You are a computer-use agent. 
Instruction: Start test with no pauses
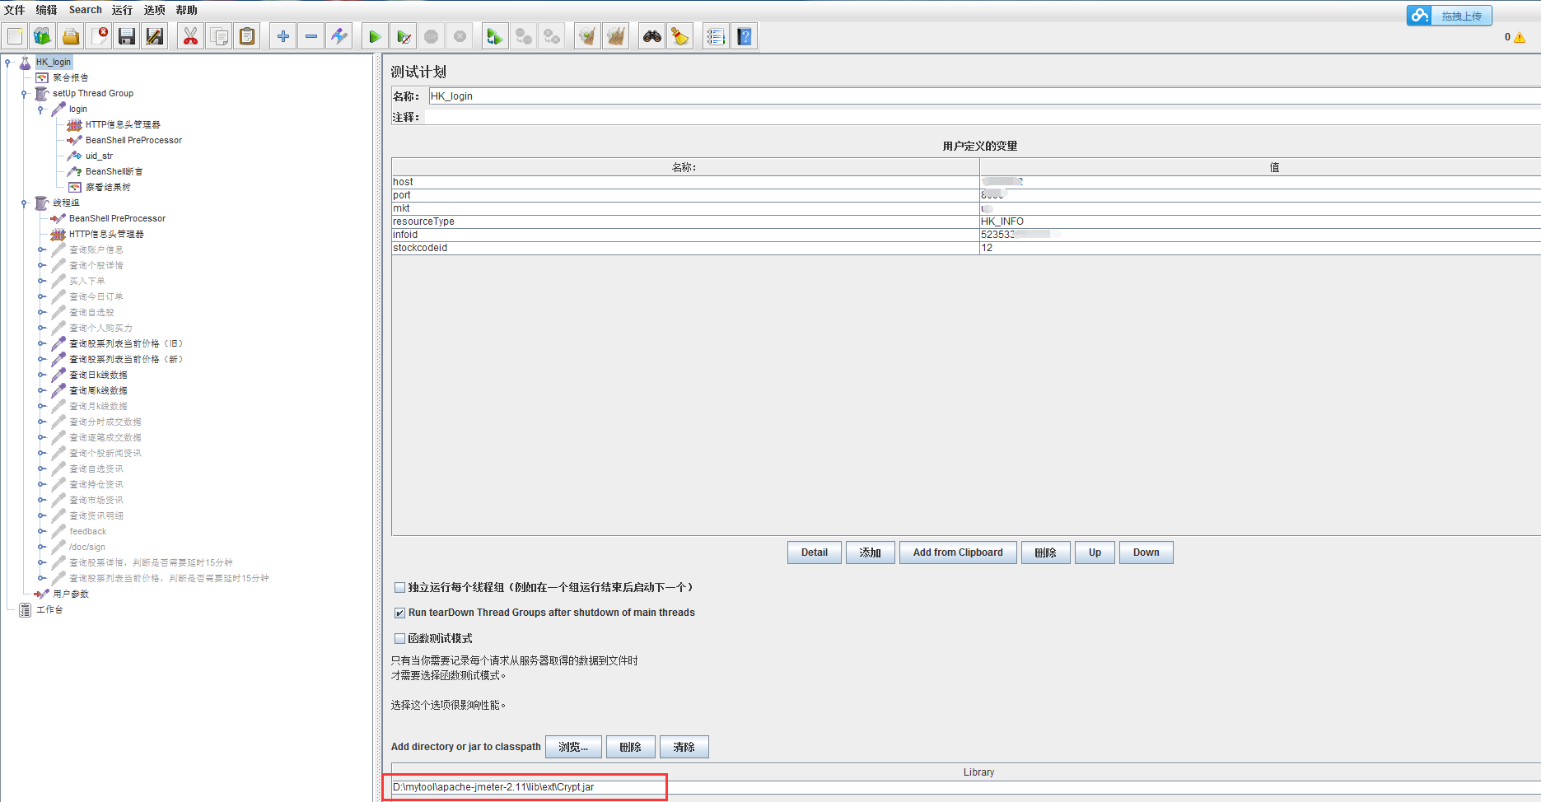coord(404,36)
